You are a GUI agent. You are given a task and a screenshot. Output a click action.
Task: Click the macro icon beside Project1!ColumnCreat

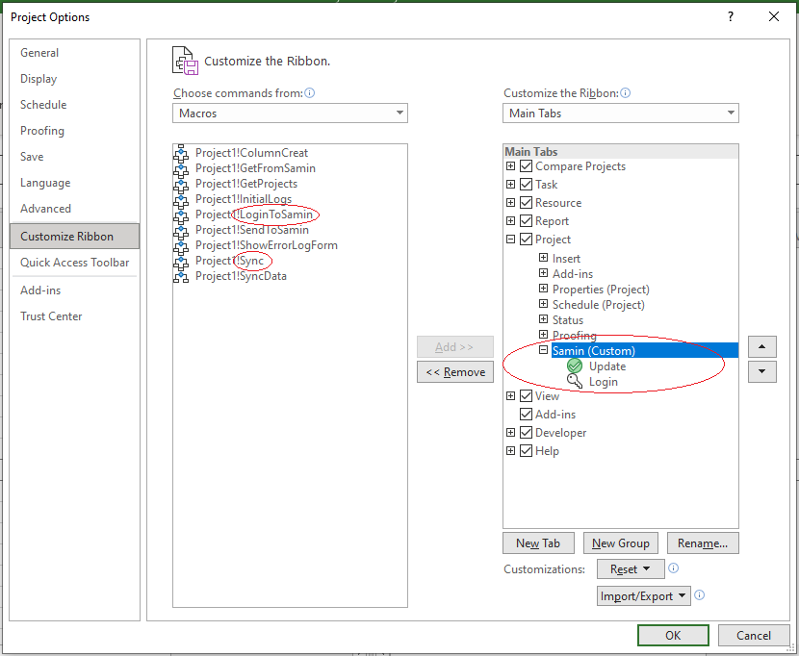(181, 153)
